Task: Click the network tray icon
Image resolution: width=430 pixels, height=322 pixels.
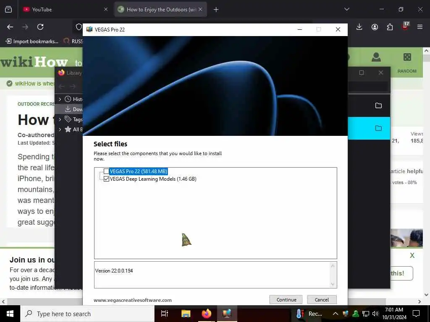Action: click(366, 314)
